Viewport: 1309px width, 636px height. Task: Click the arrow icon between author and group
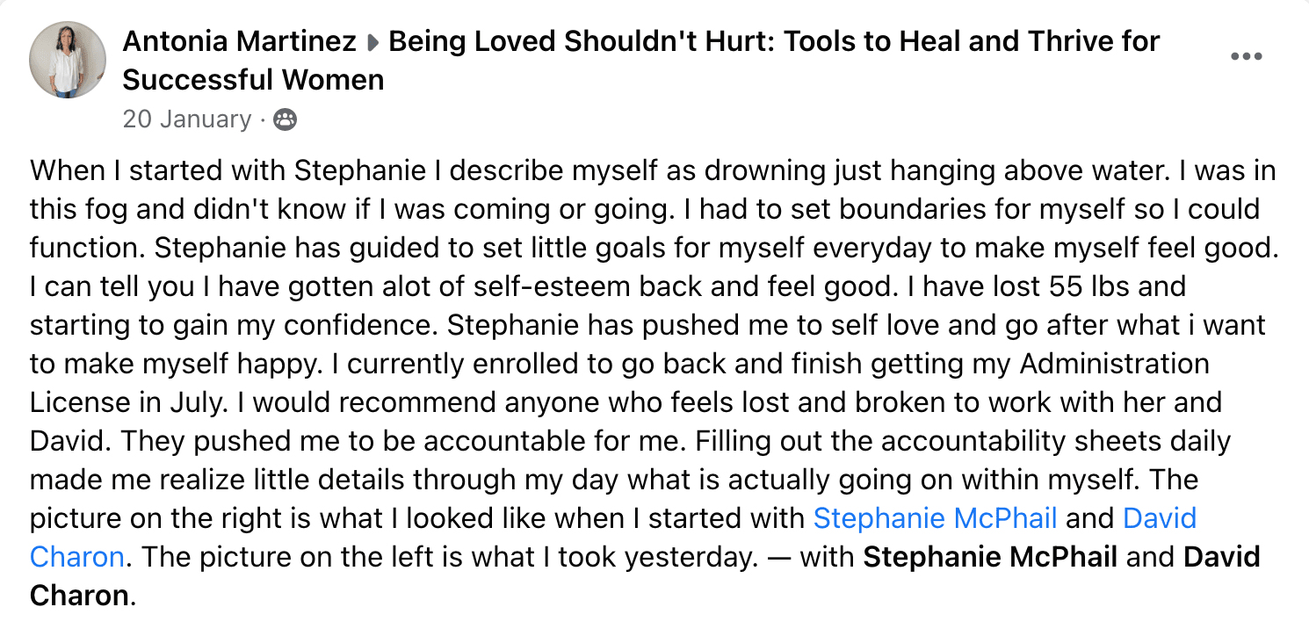click(x=372, y=42)
